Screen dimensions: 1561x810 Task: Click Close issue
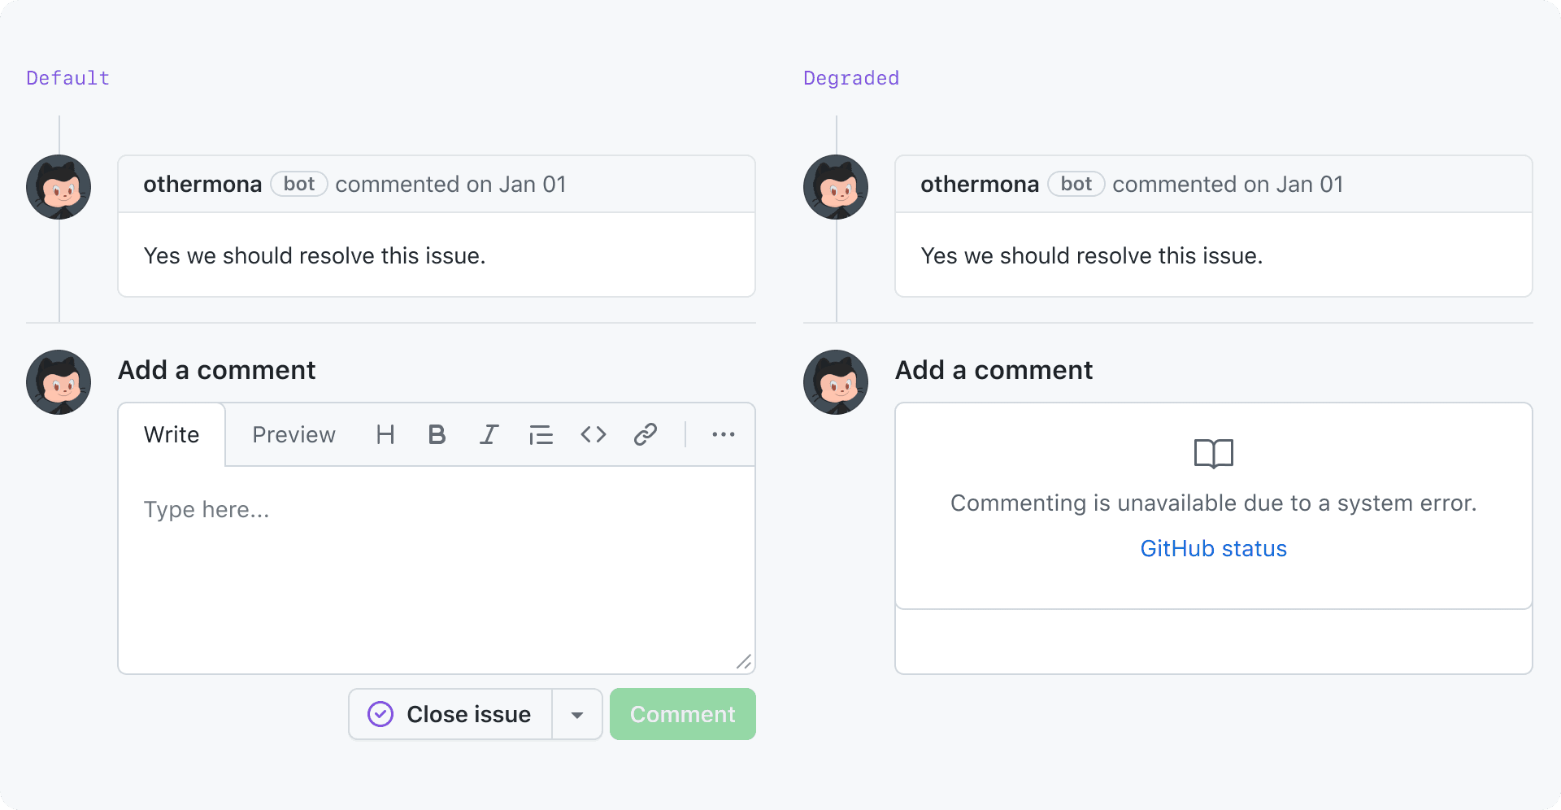467,714
